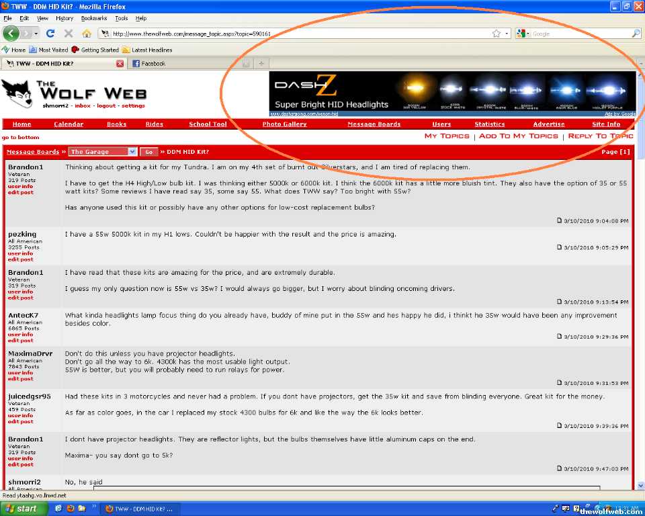Screen dimensions: 645x516
Task: Open My Topics link
Action: pyautogui.click(x=447, y=136)
